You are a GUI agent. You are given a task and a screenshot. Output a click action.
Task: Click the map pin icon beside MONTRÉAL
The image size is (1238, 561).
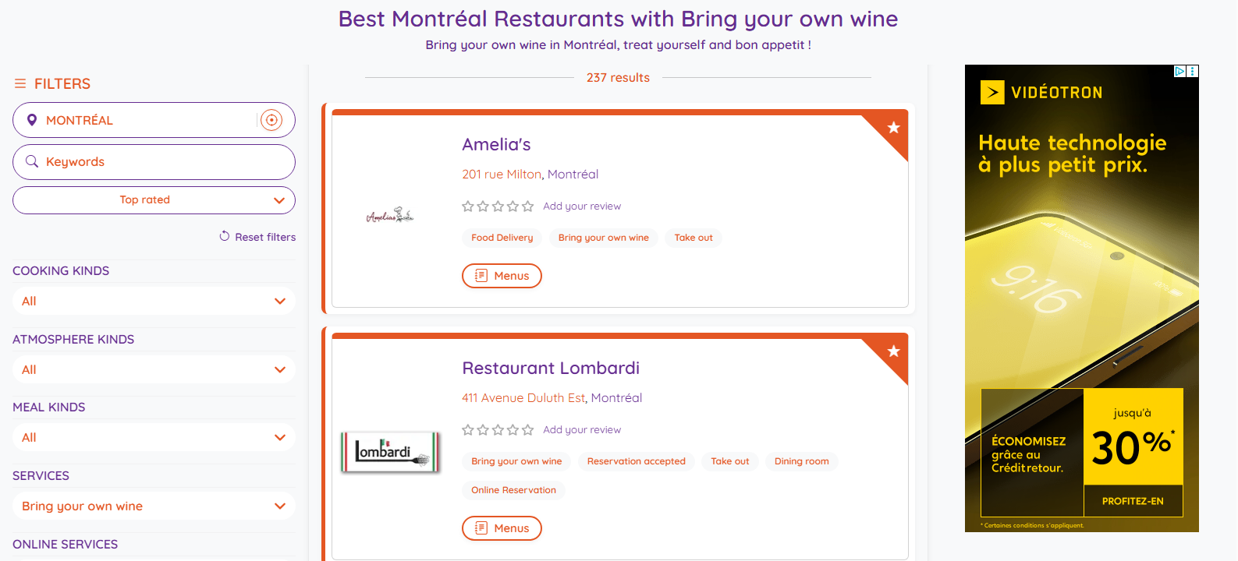coord(32,120)
